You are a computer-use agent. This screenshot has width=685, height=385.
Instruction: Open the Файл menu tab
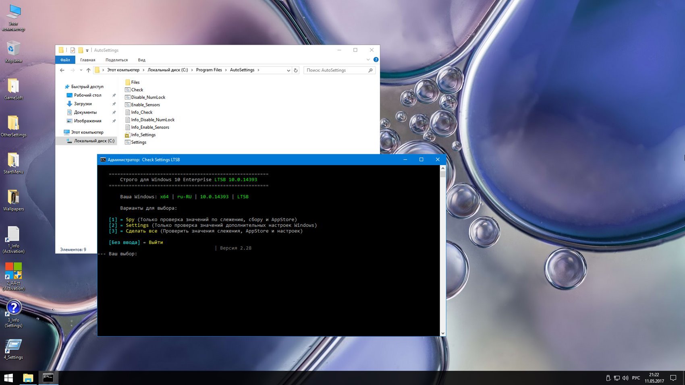click(x=65, y=60)
